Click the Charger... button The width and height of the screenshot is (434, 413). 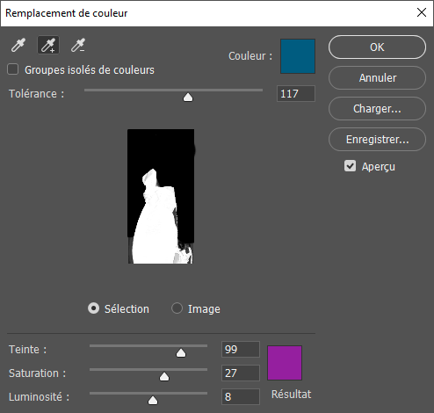377,109
